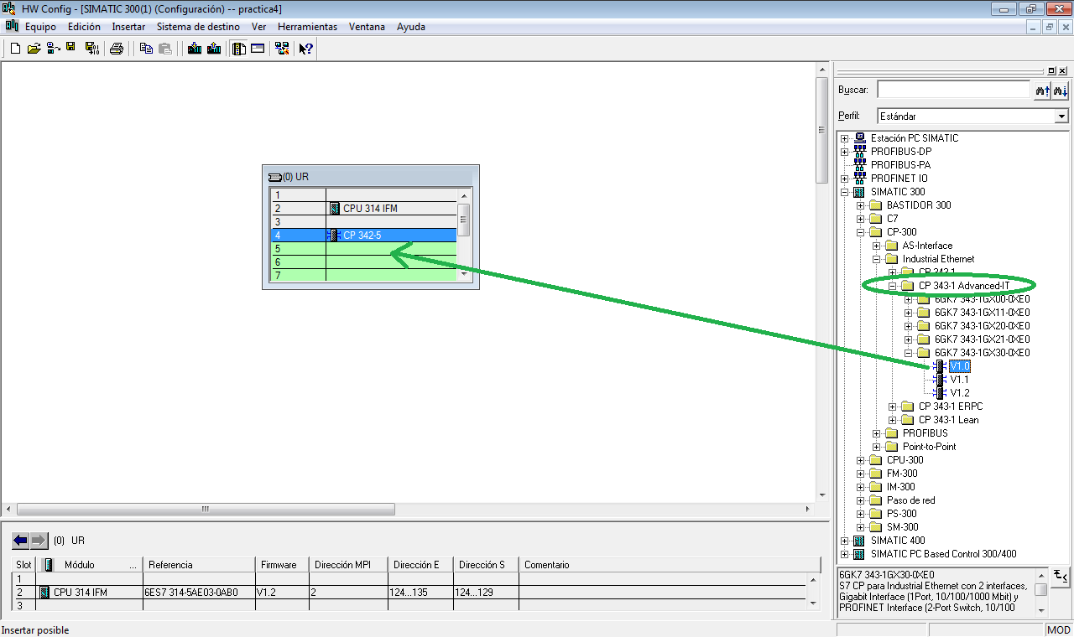Expand the SIMATIC PC Based Control node
The height and width of the screenshot is (637, 1074).
point(844,554)
